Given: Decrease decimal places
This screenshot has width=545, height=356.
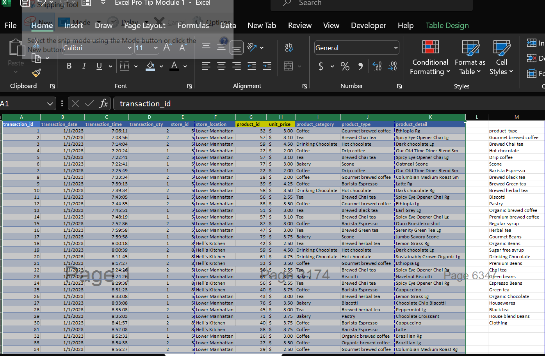Looking at the screenshot, I should point(392,66).
